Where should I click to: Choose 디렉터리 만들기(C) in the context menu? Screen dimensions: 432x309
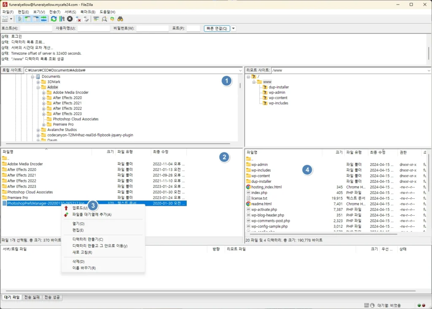(103, 240)
